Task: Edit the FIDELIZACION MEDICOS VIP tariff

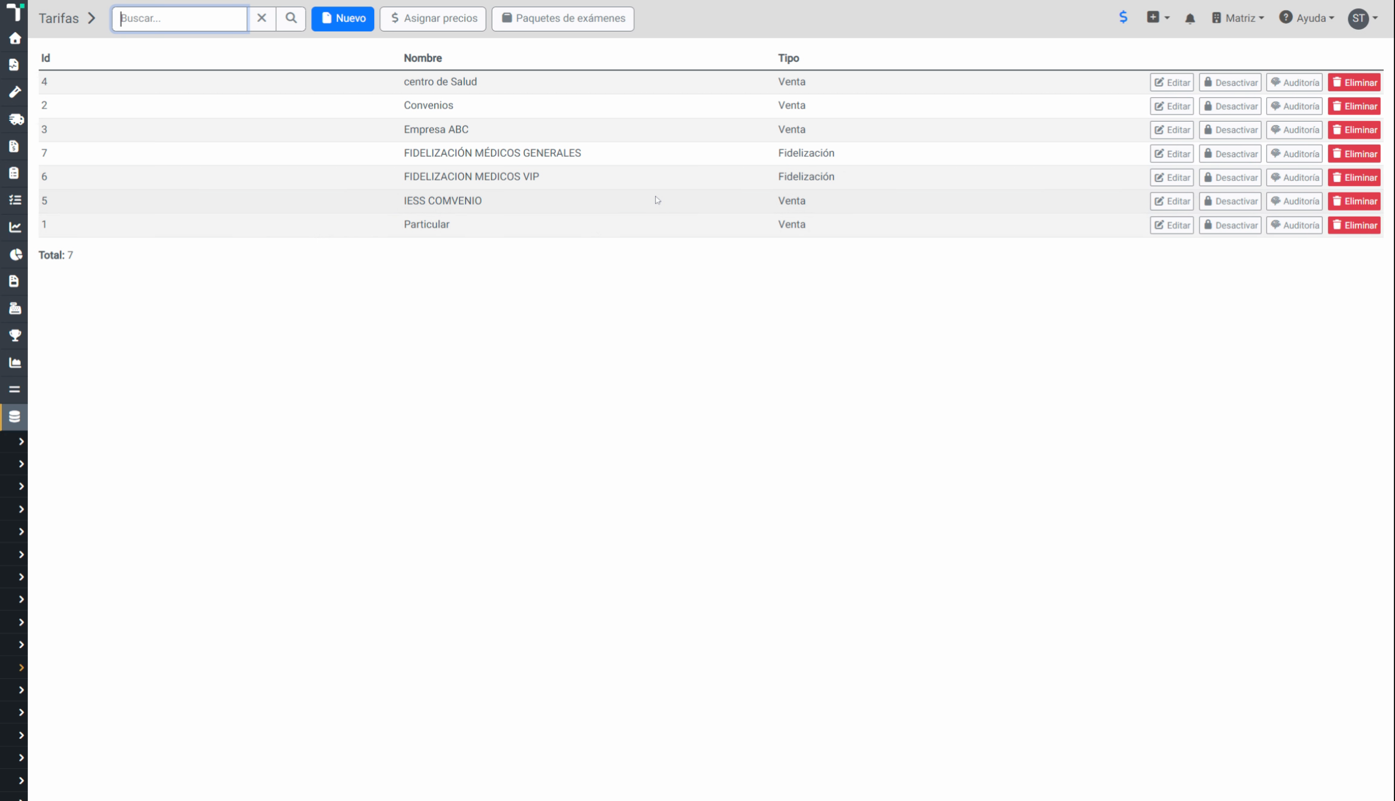Action: (1172, 177)
